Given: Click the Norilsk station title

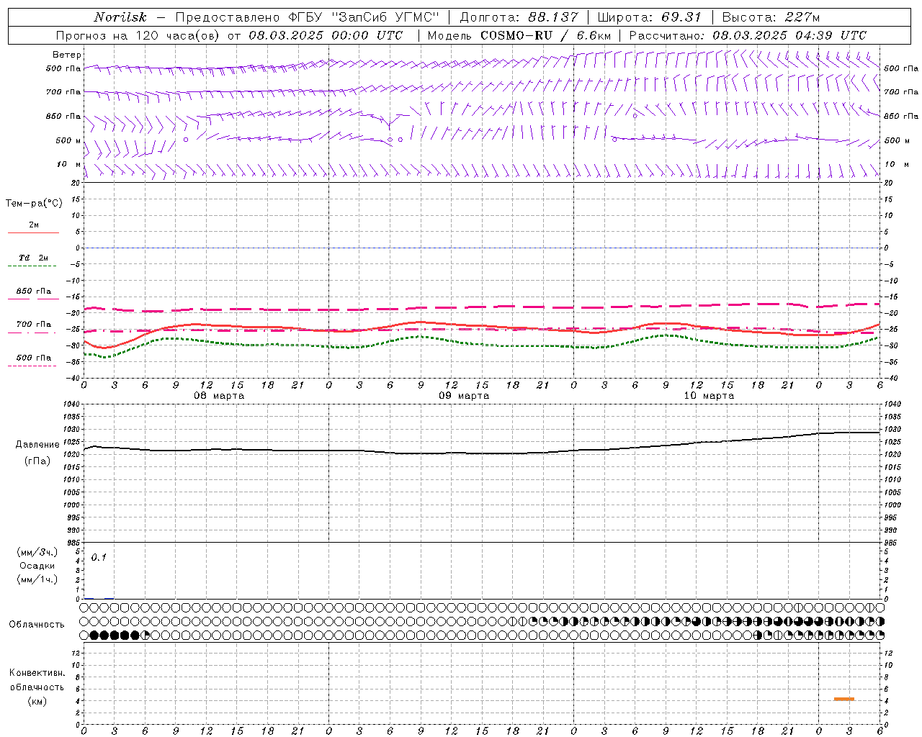Looking at the screenshot, I should [x=120, y=18].
